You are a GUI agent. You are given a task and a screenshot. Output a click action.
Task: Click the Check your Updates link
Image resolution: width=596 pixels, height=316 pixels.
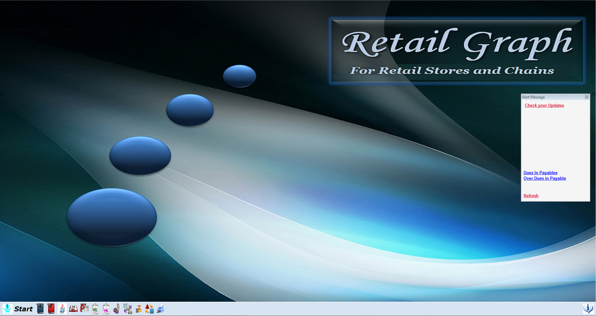[x=544, y=106]
